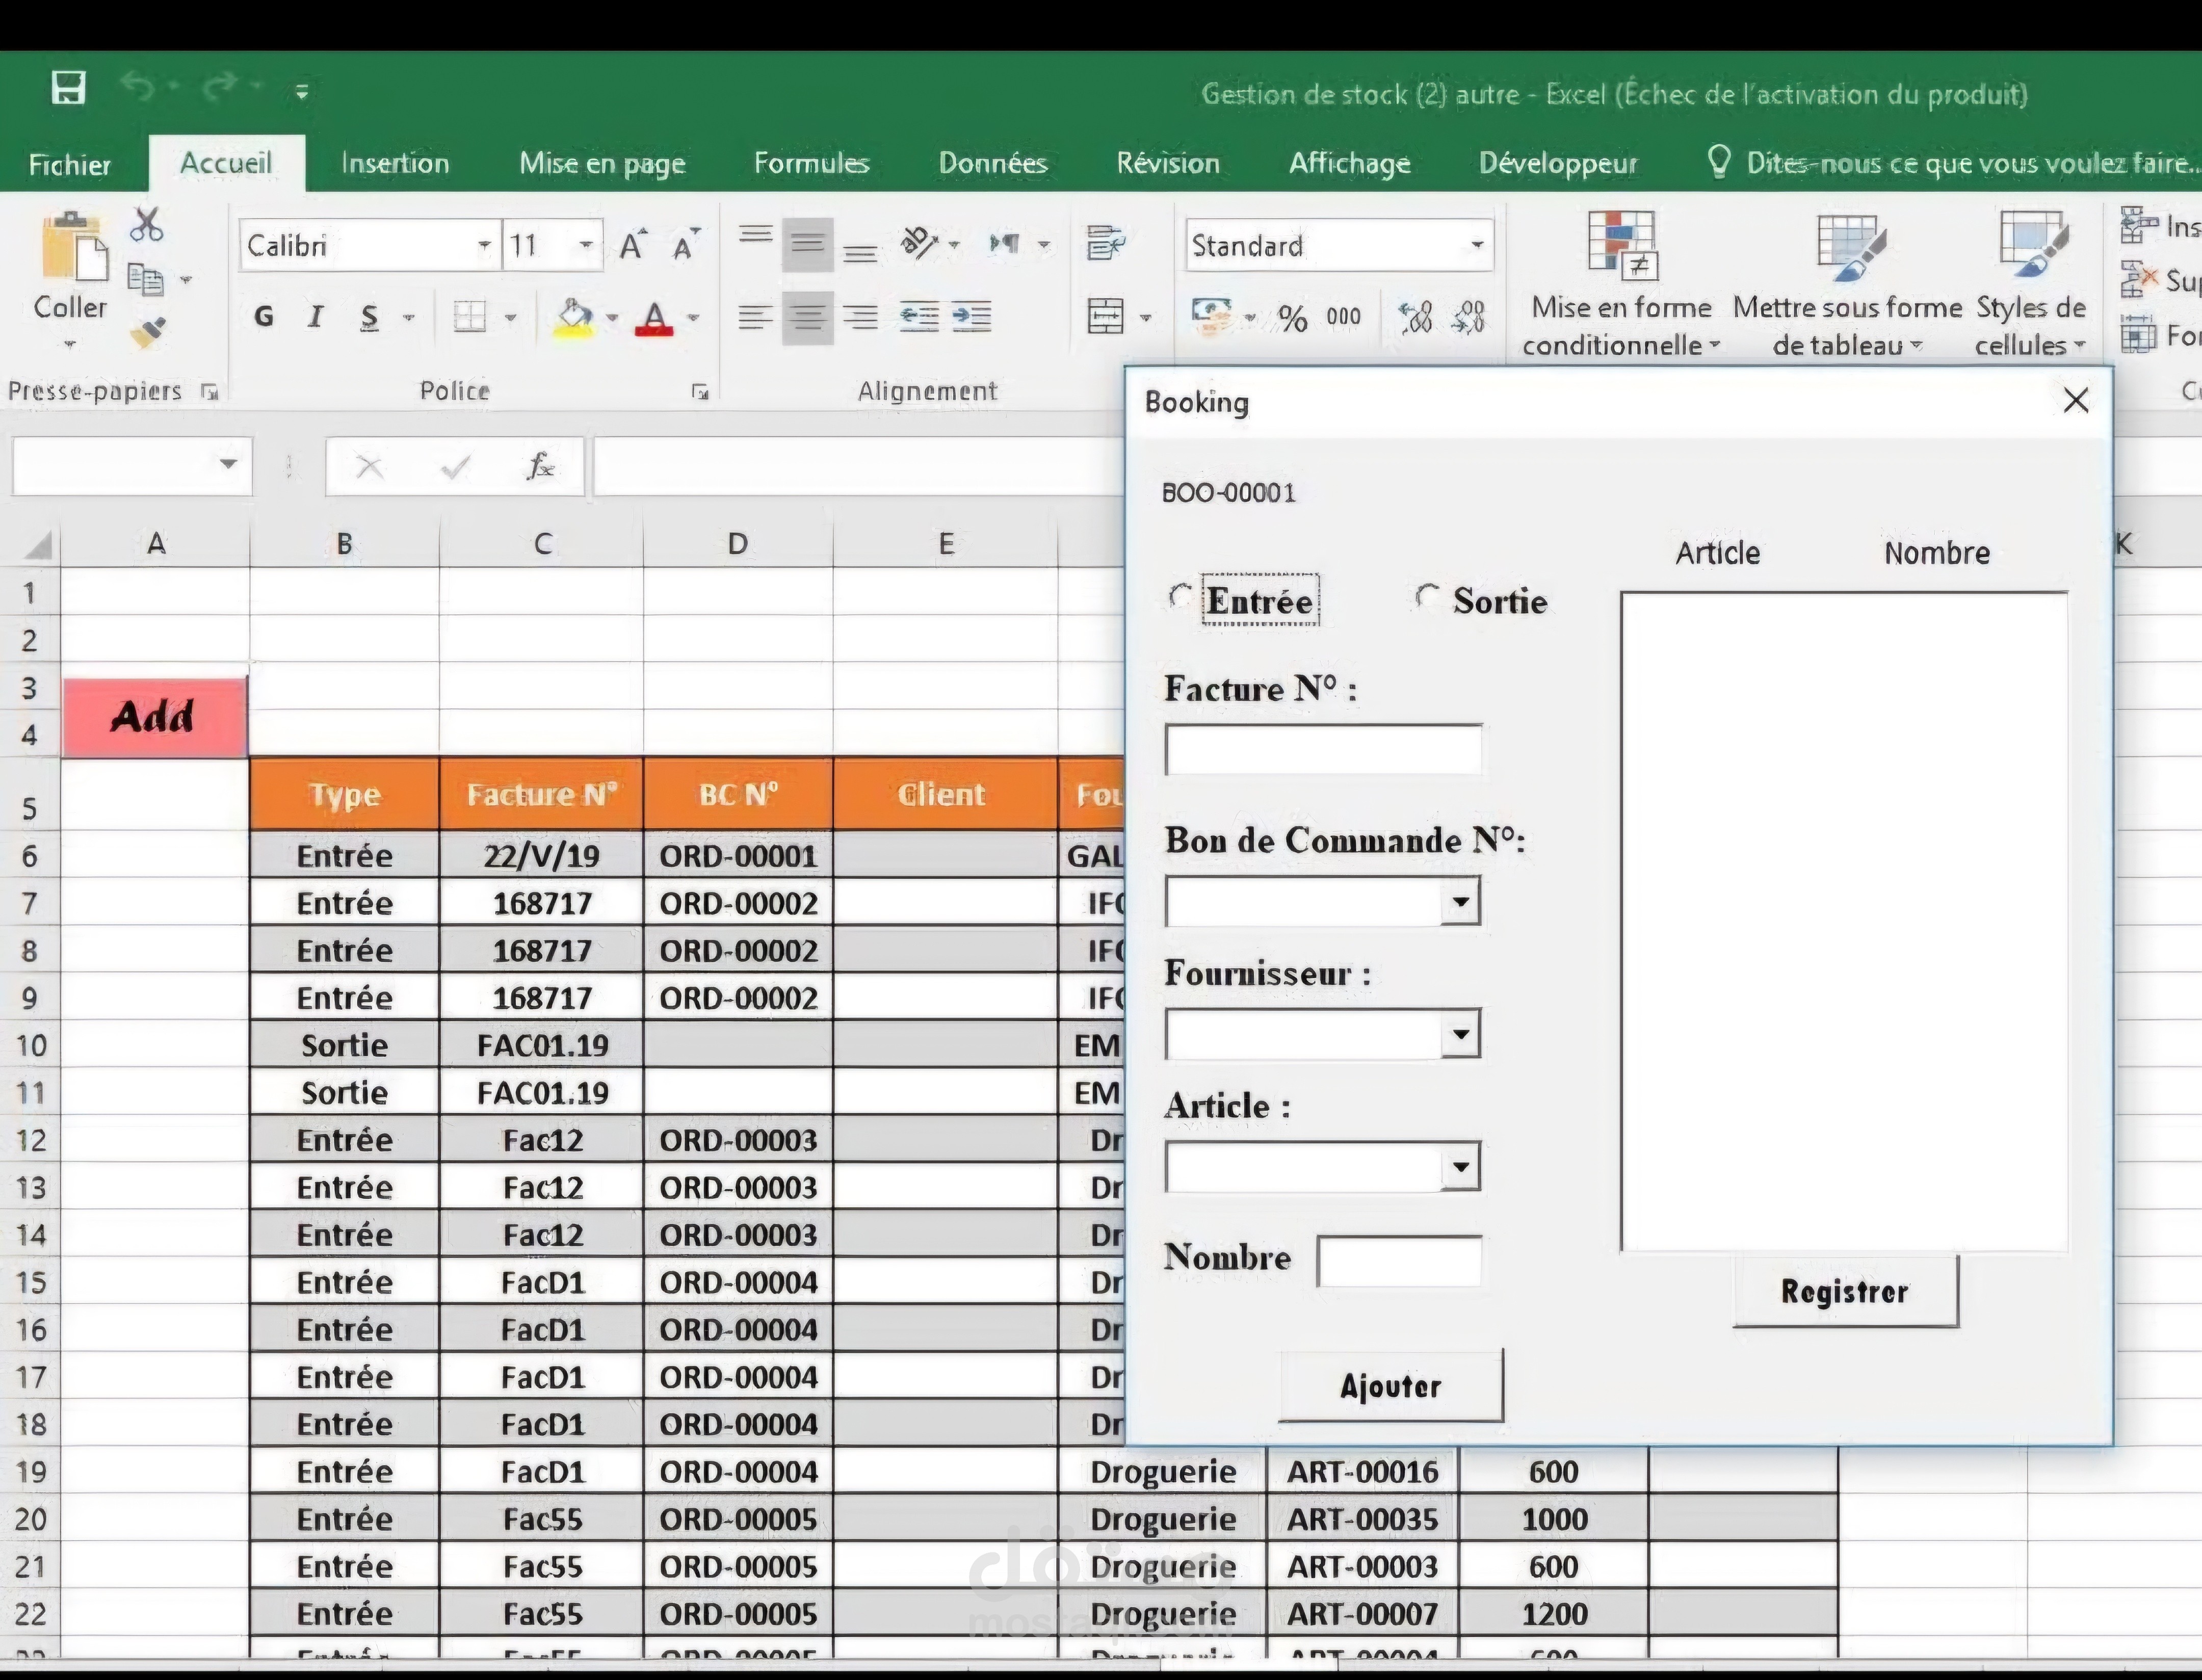This screenshot has height=1680, width=2202.
Task: Open the font name Calibri dropdown
Action: click(484, 245)
